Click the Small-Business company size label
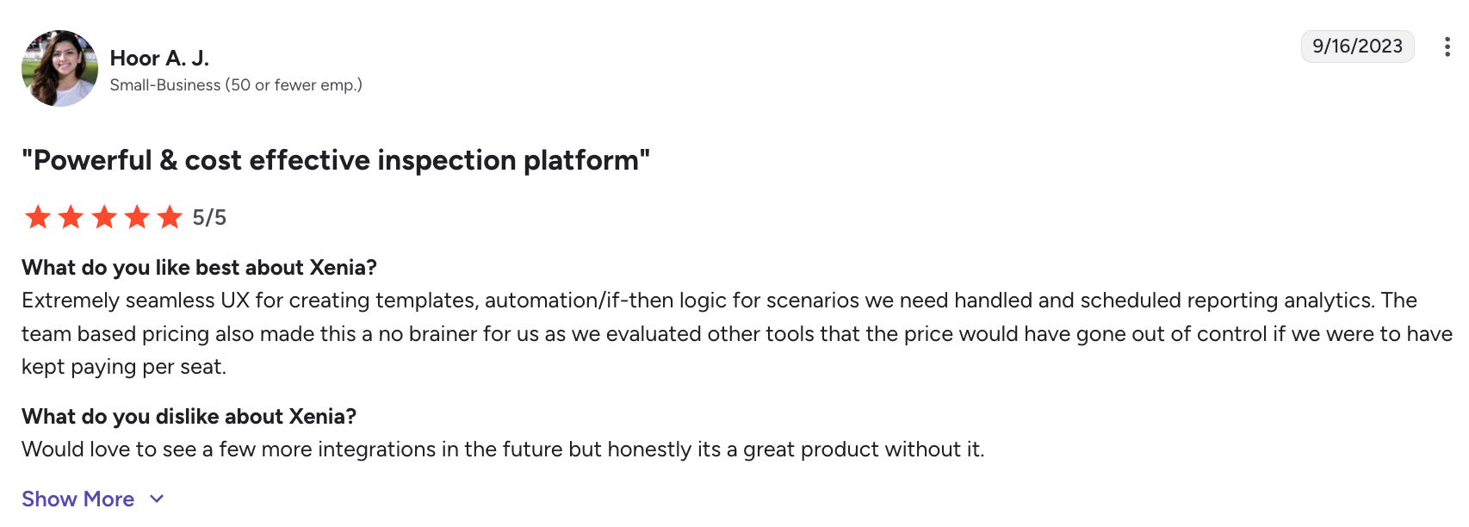 pos(236,85)
